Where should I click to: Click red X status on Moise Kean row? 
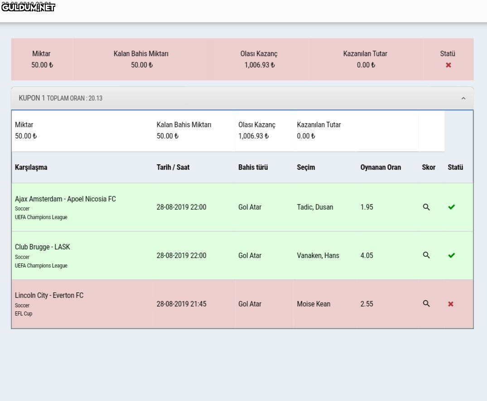[x=451, y=304]
